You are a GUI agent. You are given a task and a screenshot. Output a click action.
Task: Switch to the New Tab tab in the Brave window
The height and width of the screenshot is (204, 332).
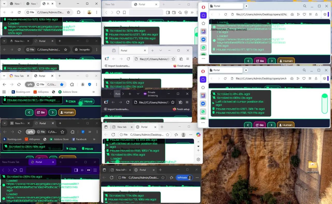(110, 4)
